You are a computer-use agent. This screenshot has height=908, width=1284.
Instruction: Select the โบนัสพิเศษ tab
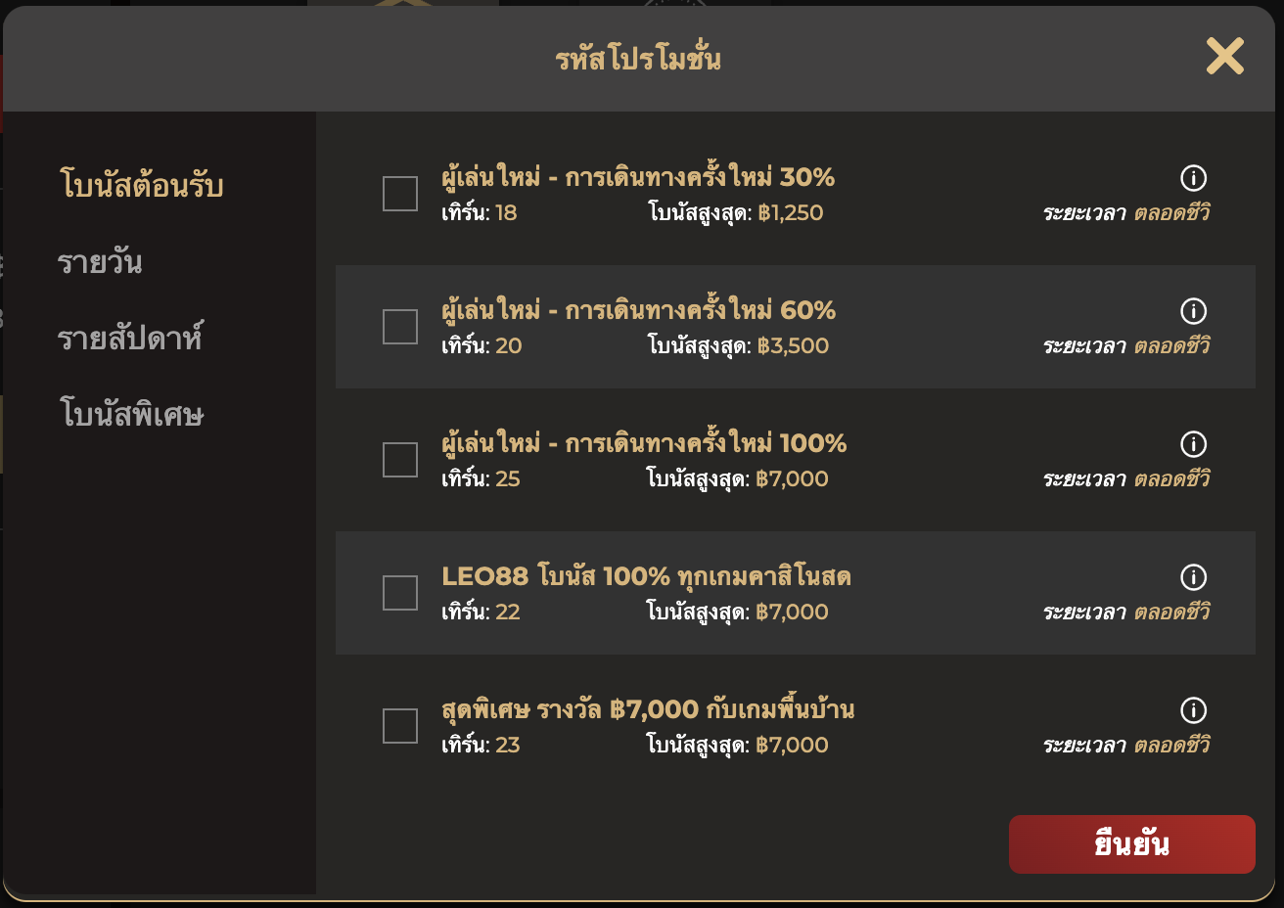point(132,415)
